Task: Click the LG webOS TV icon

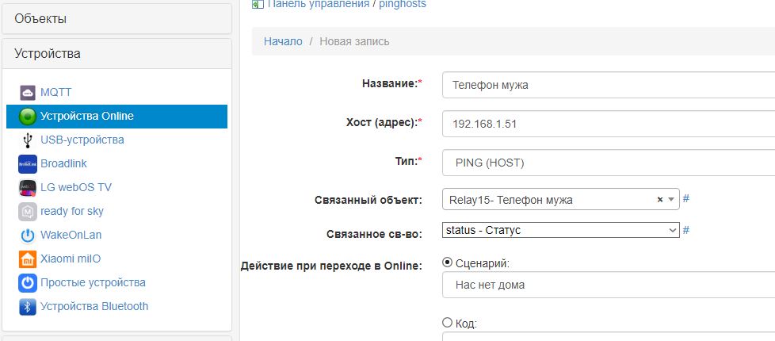Action: [28, 188]
